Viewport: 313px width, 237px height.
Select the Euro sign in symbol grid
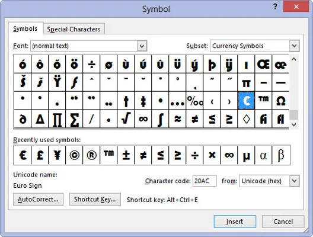tap(246, 101)
